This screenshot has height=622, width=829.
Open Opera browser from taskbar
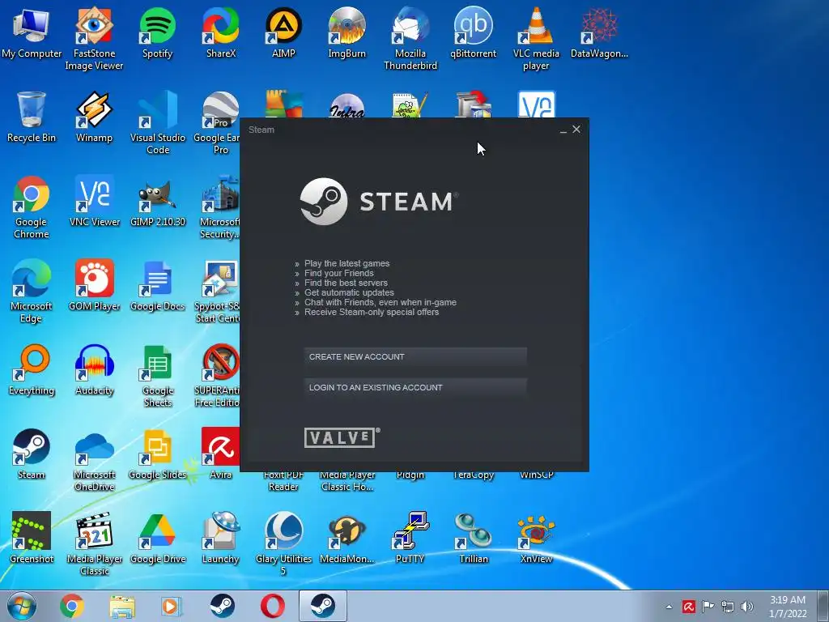coord(273,606)
